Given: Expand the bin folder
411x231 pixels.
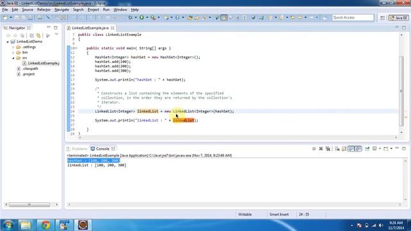Looking at the screenshot, I should [x=13, y=53].
